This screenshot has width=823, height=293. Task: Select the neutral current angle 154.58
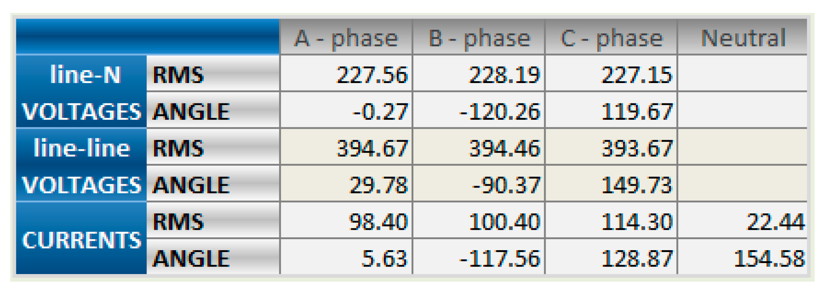[x=769, y=259]
